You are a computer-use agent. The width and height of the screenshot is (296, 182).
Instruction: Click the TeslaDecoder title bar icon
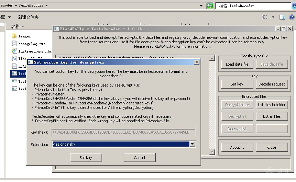coord(56,29)
